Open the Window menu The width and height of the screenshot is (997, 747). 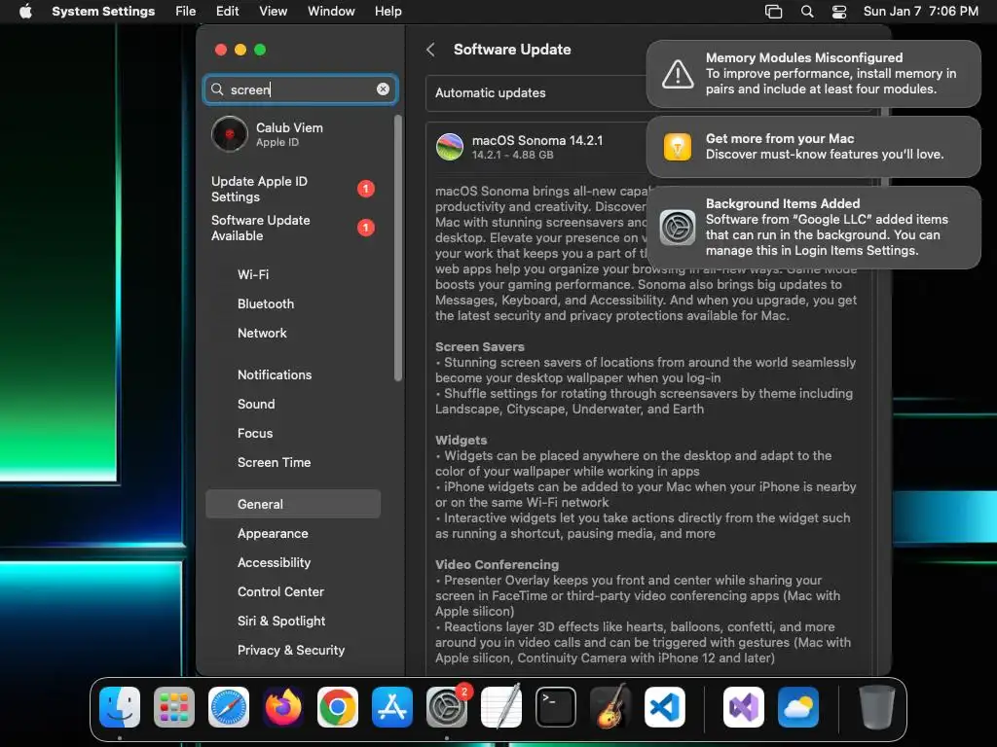[x=331, y=12]
